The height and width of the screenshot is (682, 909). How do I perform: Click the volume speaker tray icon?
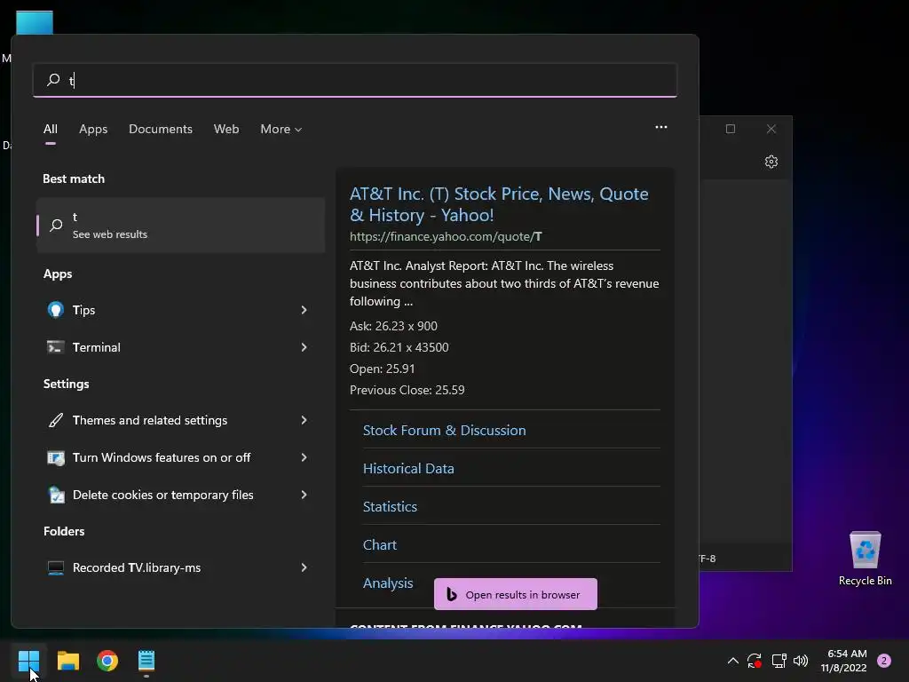[801, 661]
